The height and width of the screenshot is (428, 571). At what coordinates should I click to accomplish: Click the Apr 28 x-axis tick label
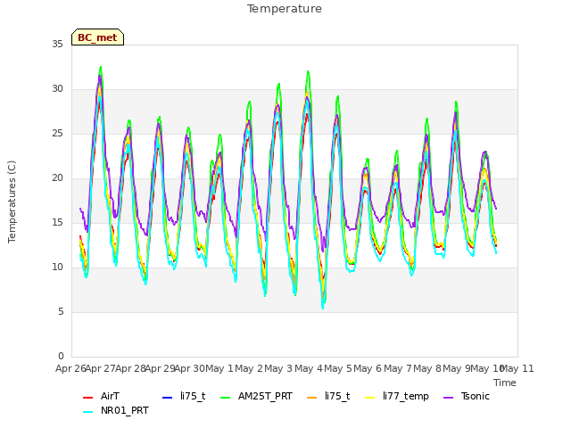click(x=130, y=368)
